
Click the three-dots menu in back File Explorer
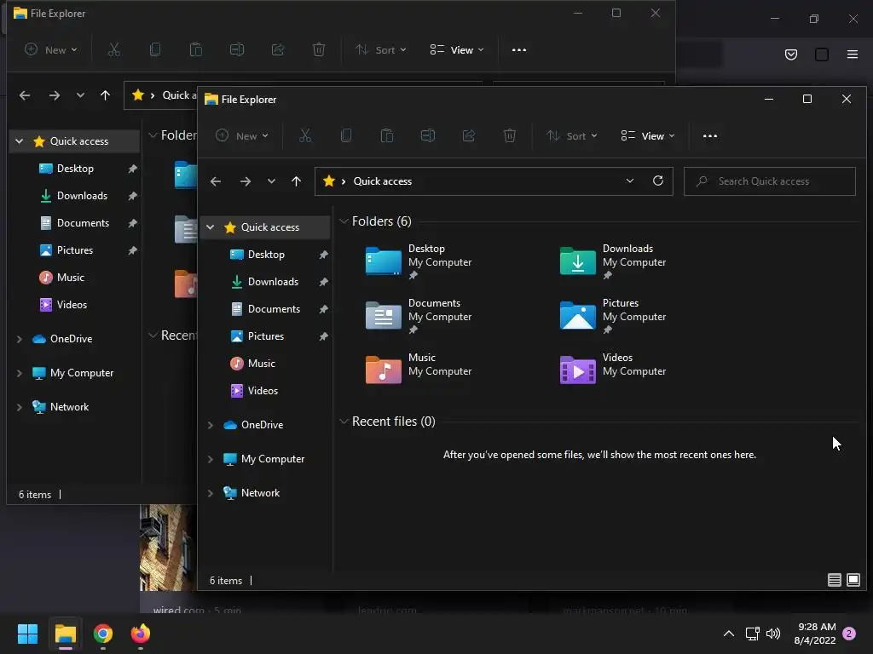pos(519,50)
